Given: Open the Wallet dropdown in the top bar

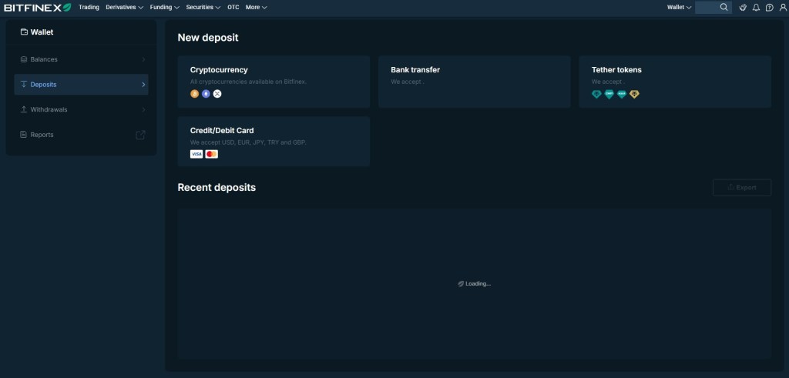Looking at the screenshot, I should point(680,8).
